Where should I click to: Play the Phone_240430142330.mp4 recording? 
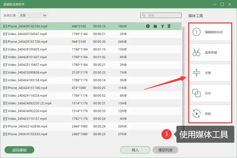[148, 26]
